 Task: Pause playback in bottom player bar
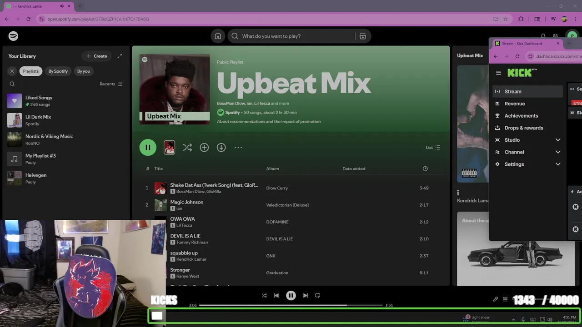coord(291,296)
